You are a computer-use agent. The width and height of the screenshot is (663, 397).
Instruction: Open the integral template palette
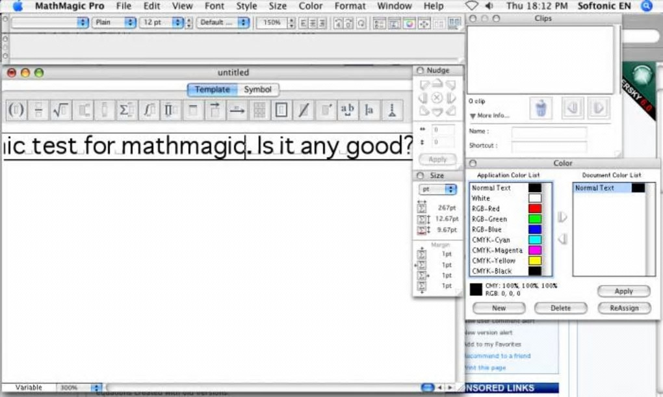149,110
